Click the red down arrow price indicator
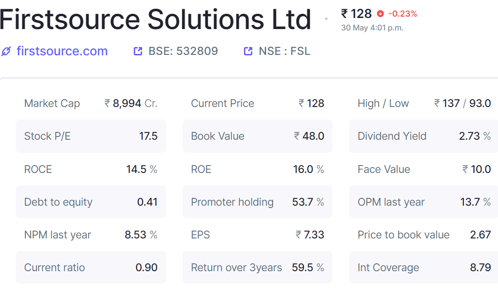The width and height of the screenshot is (498, 291). click(x=380, y=14)
